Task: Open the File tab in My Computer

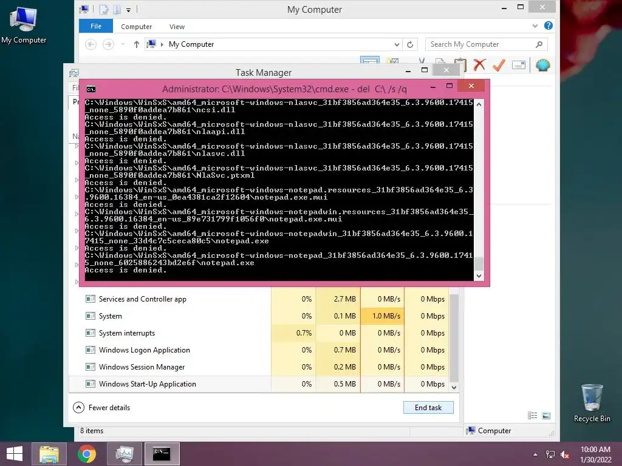Action: point(96,26)
